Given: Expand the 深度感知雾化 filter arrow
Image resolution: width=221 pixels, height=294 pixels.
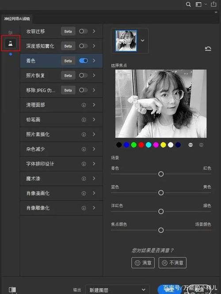Looking at the screenshot, I should [94, 46].
